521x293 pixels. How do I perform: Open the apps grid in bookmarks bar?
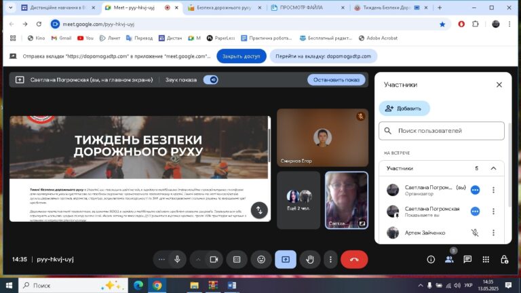coord(13,38)
